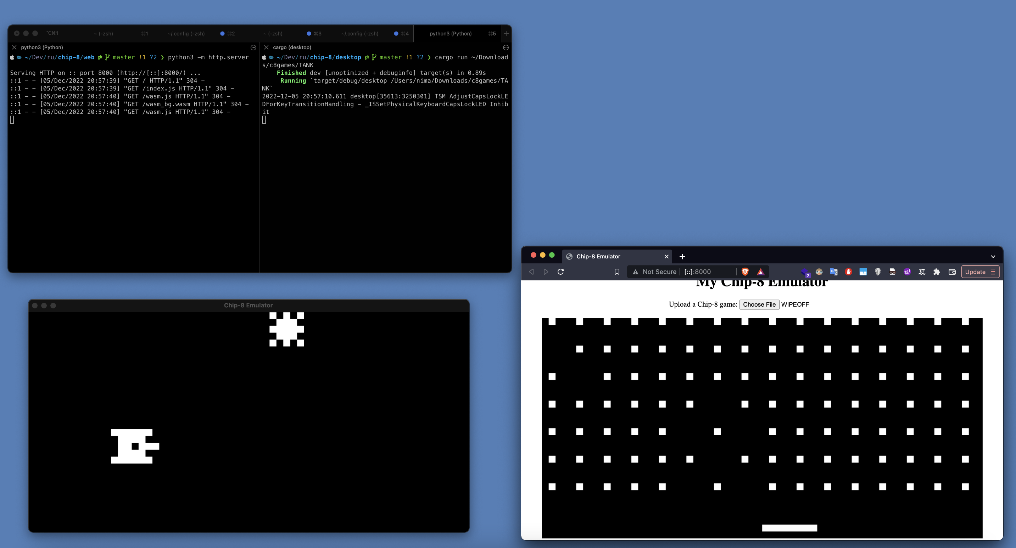Click the bookmark icon in browser toolbar
Image resolution: width=1016 pixels, height=548 pixels.
(616, 271)
